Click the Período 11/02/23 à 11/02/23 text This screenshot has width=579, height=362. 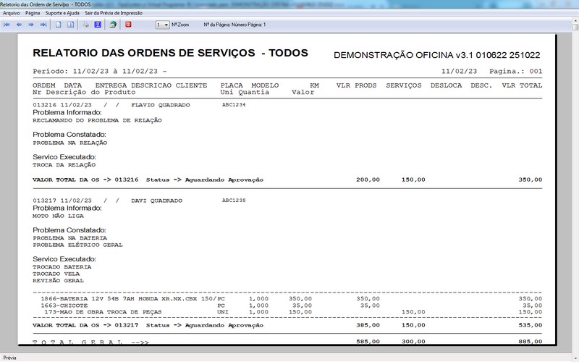coord(100,71)
